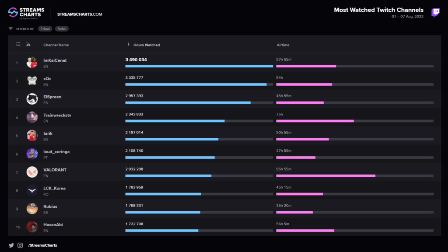Click the sort arrow next to Hours Watched
Screen dimensions: 448x252
pyautogui.click(x=129, y=44)
